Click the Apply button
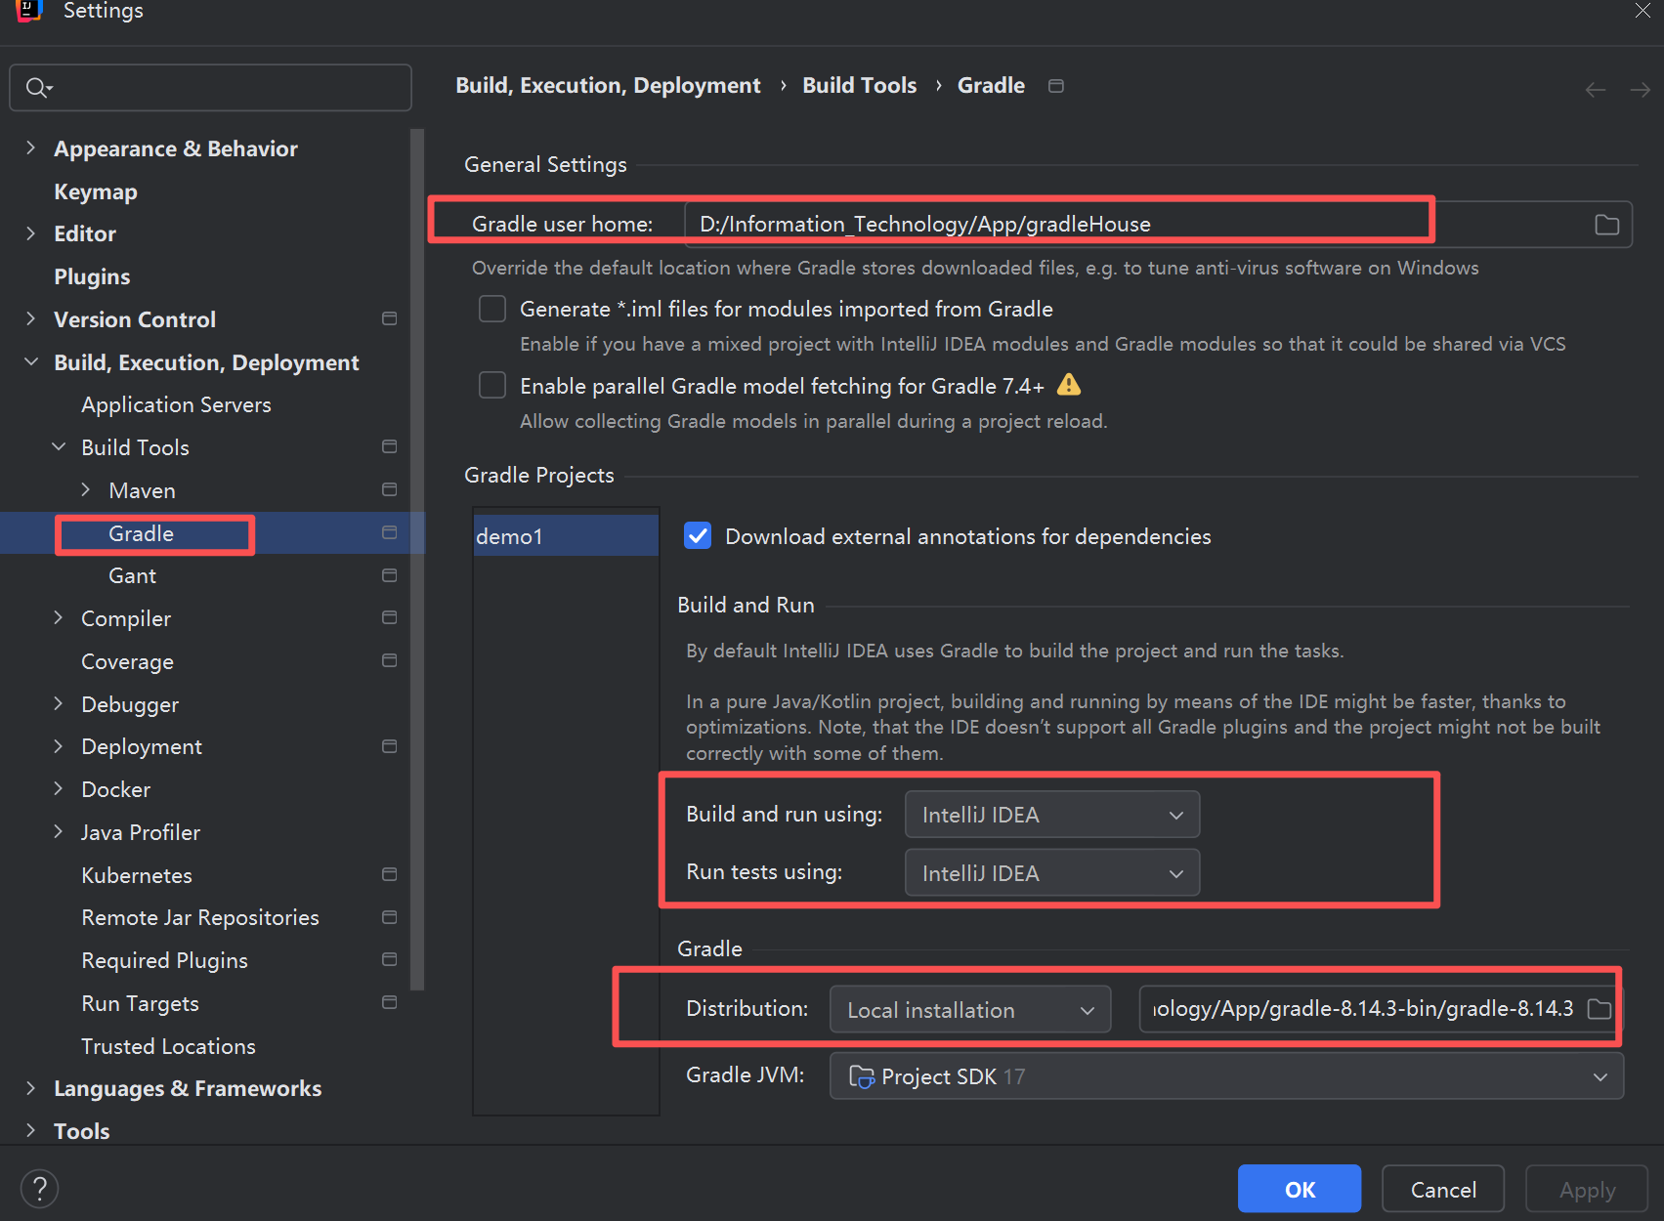Viewport: 1664px width, 1221px height. pos(1587,1189)
